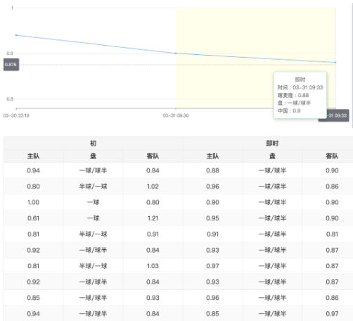
Task: Click the initial home odds cell 0.61
Action: (x=34, y=218)
